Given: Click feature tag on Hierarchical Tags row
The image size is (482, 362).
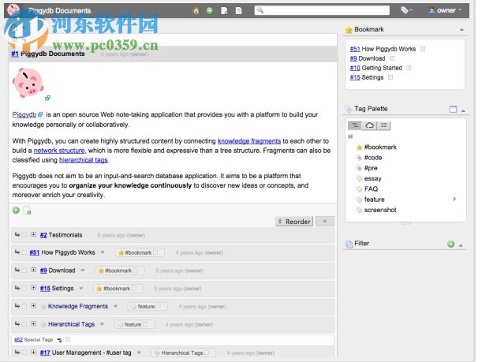Looking at the screenshot, I should (133, 324).
